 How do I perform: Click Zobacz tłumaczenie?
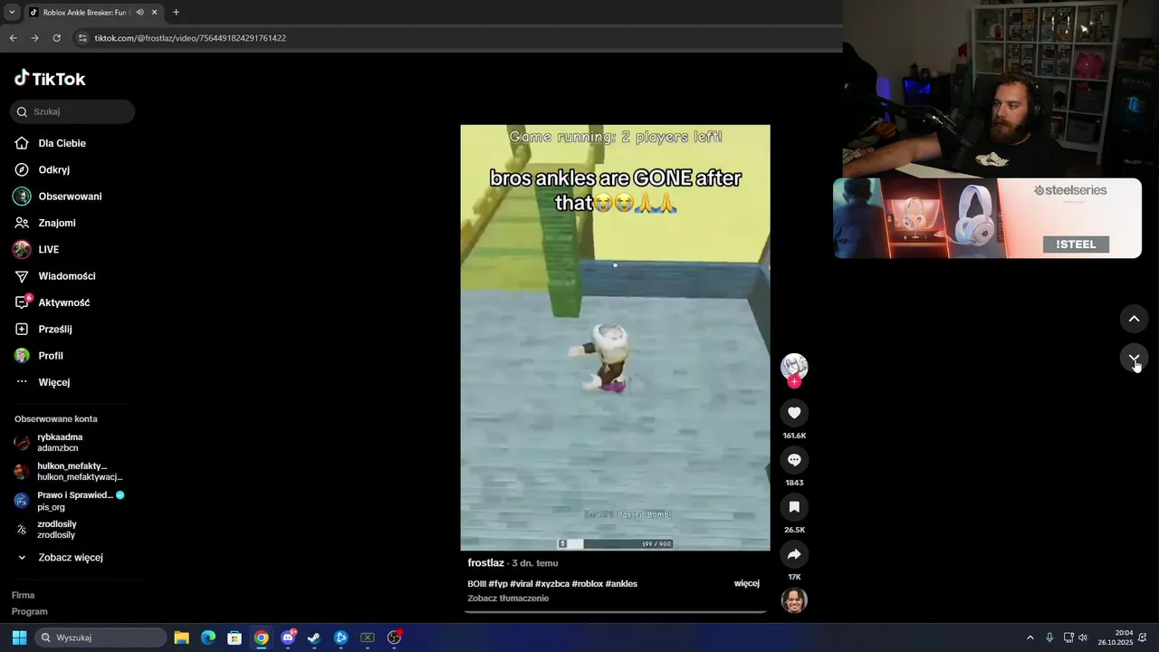coord(508,599)
